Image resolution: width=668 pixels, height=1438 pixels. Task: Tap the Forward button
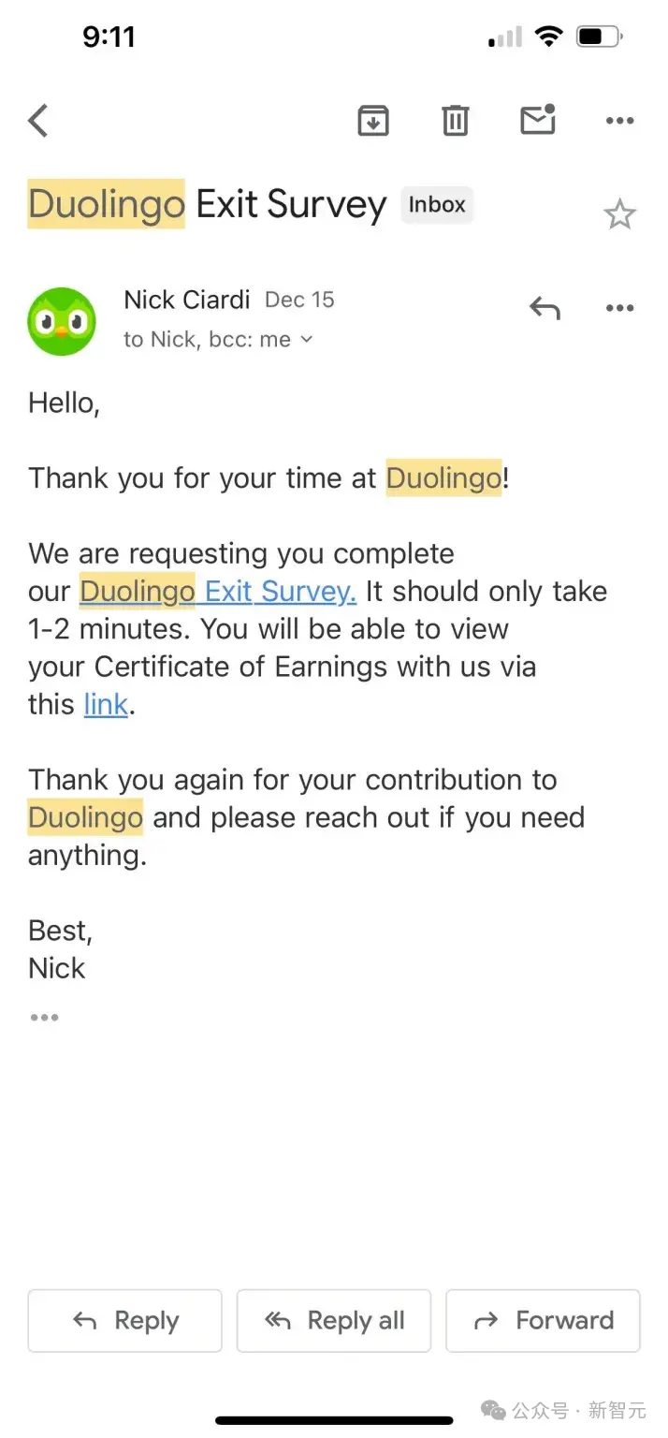[x=543, y=1321]
